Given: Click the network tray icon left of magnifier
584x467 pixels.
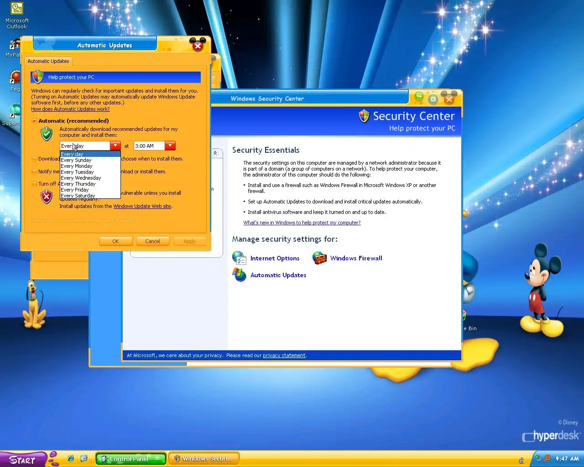Looking at the screenshot, I should pyautogui.click(x=538, y=458).
